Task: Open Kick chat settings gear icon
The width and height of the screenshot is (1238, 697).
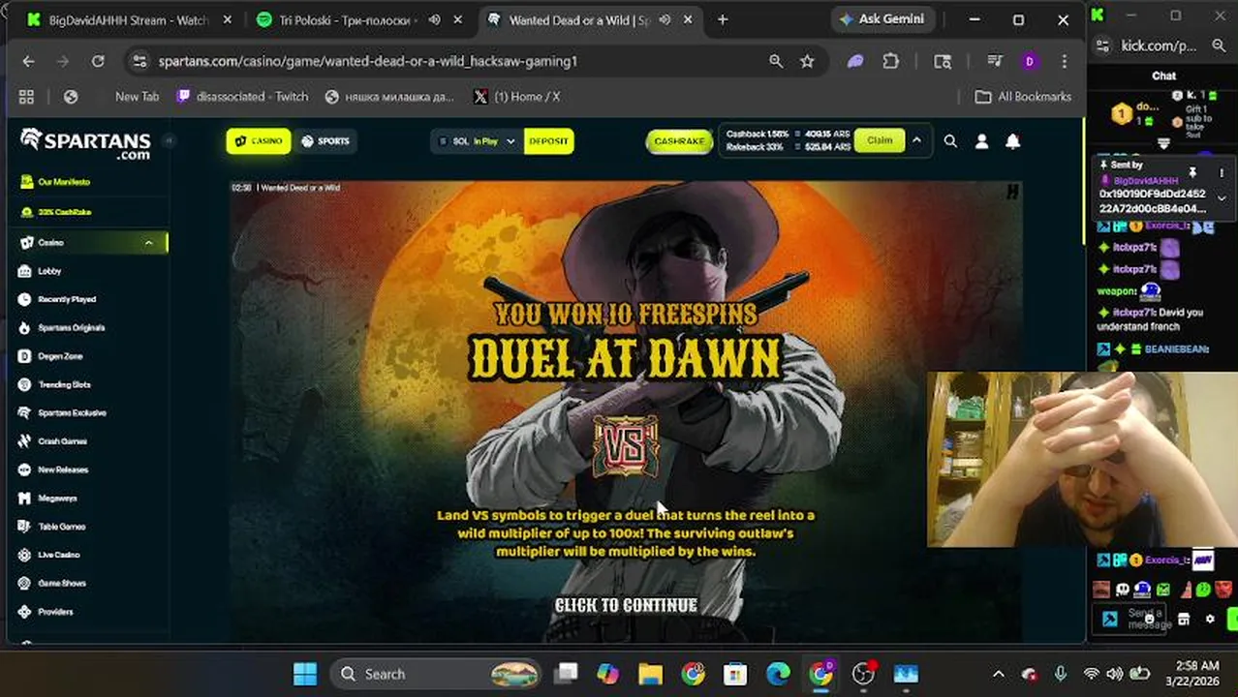Action: [x=1209, y=619]
